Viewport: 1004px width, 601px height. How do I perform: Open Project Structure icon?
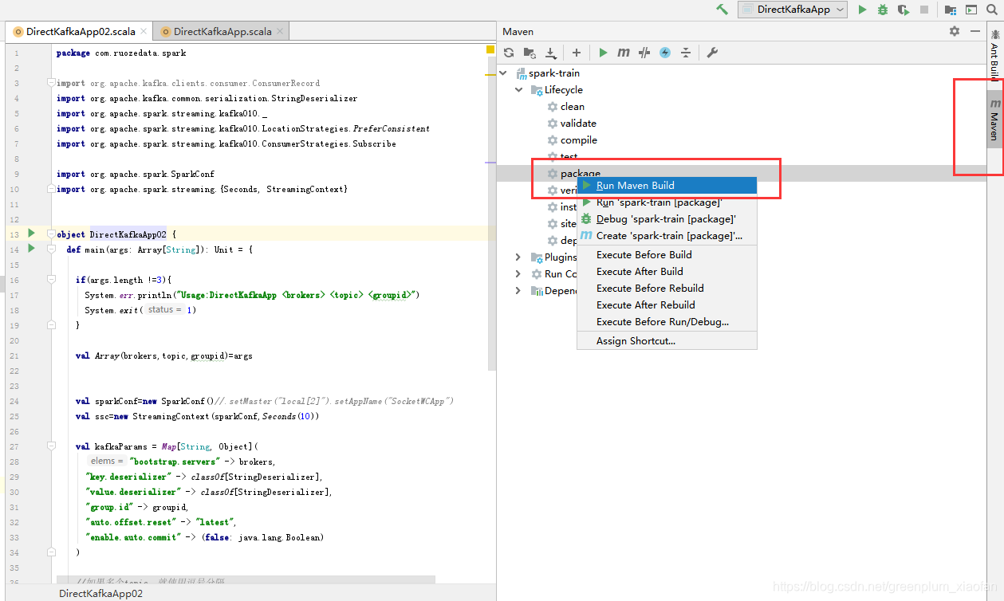[951, 10]
